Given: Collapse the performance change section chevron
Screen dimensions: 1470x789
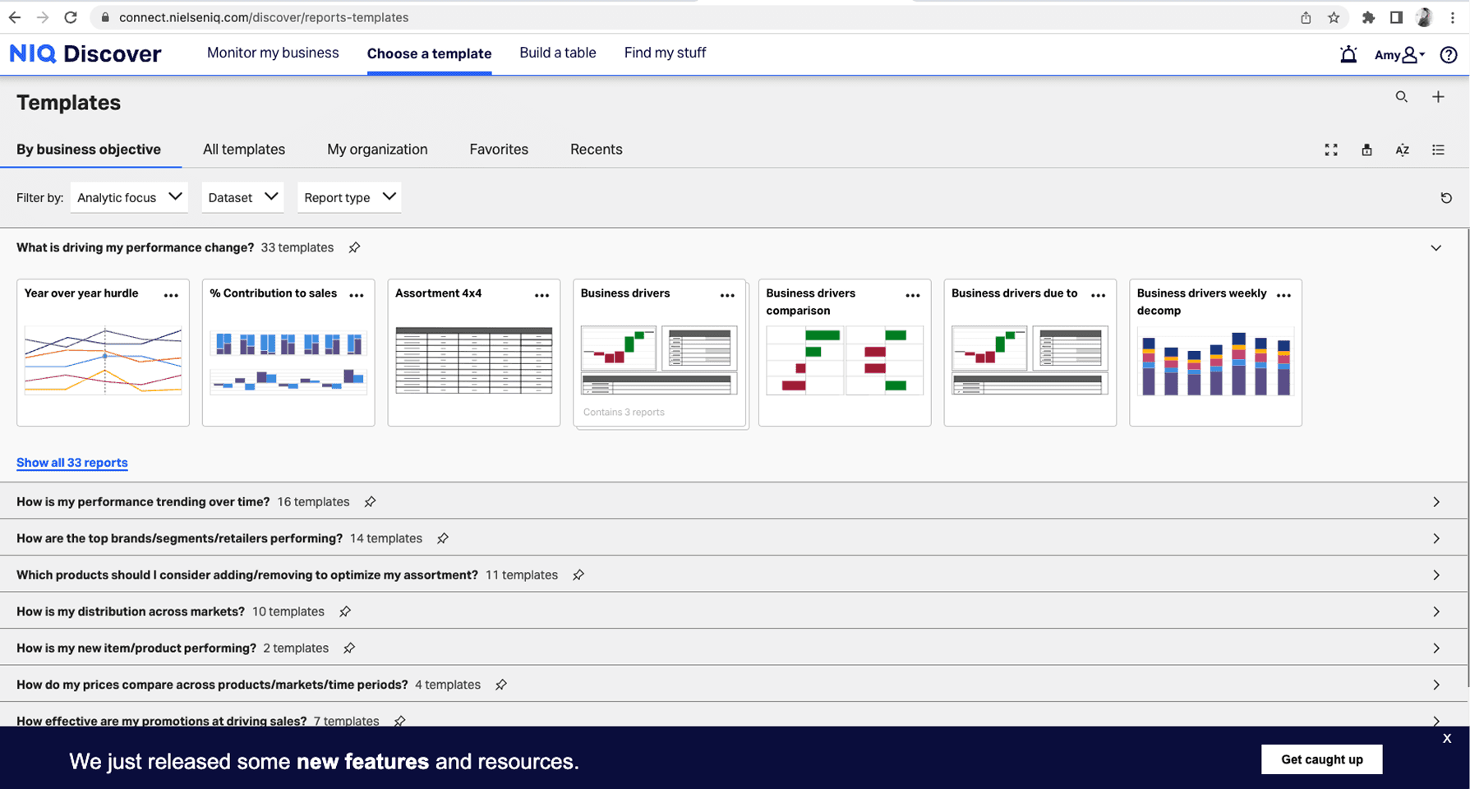Looking at the screenshot, I should pos(1436,248).
